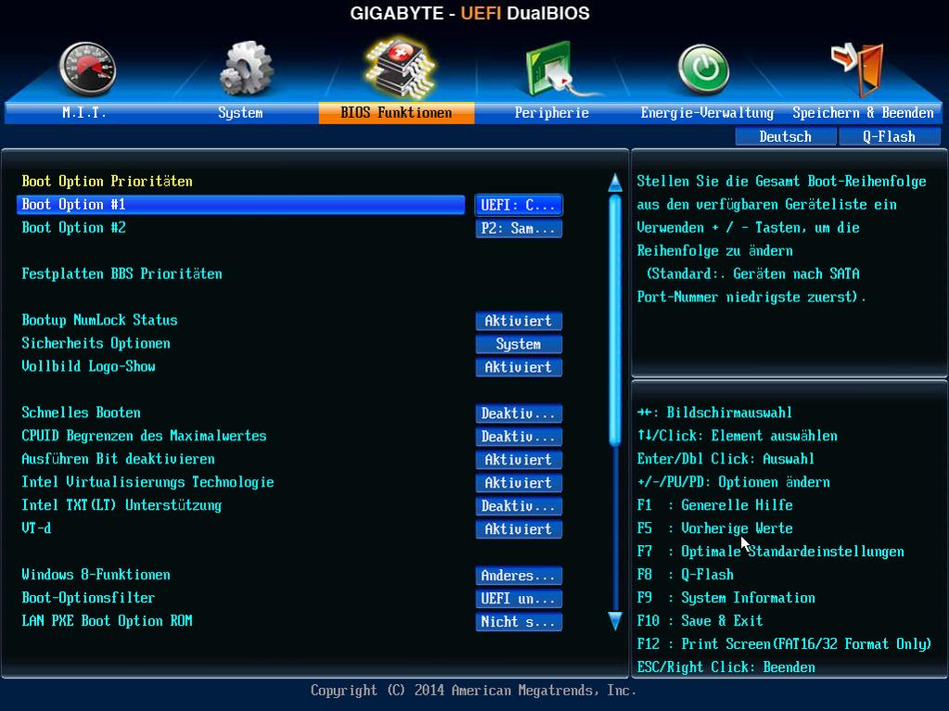
Task: Select the Boot-Optionsfilter label
Action: pos(88,598)
